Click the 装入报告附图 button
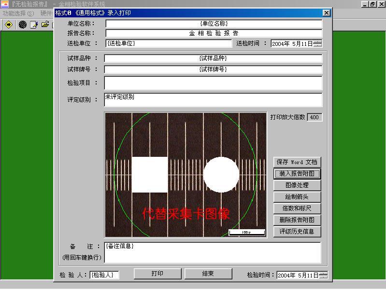Screen dimensions: 386x290 [297, 174]
